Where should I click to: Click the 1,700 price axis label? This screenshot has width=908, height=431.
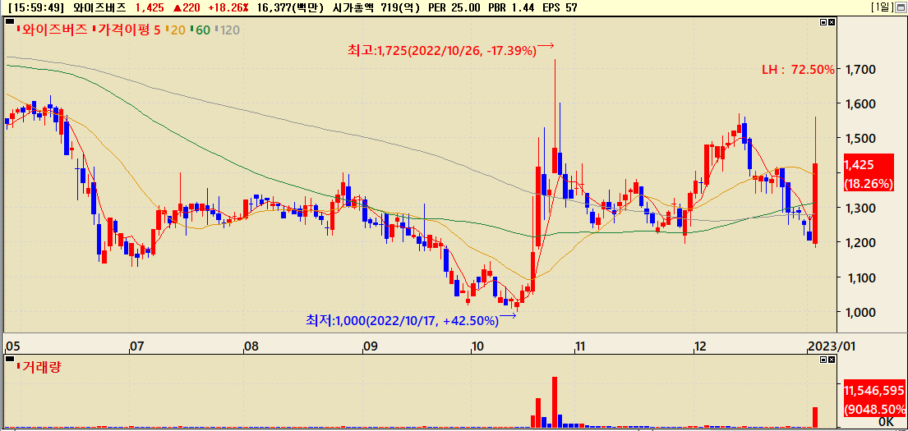click(860, 70)
